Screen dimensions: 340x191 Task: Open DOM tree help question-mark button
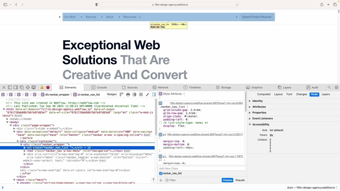point(153,180)
